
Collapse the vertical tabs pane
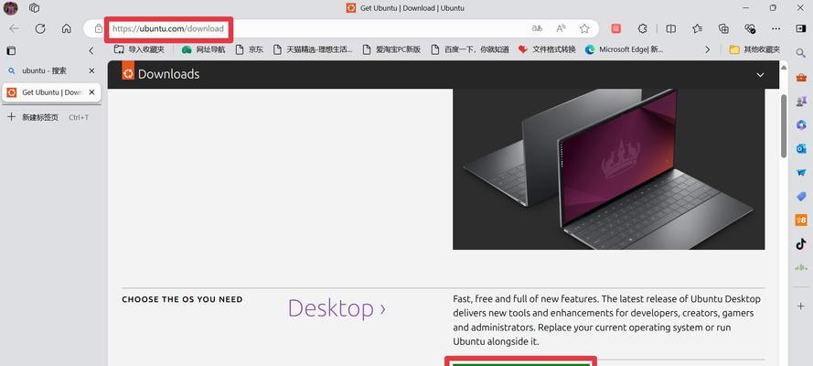(x=91, y=51)
